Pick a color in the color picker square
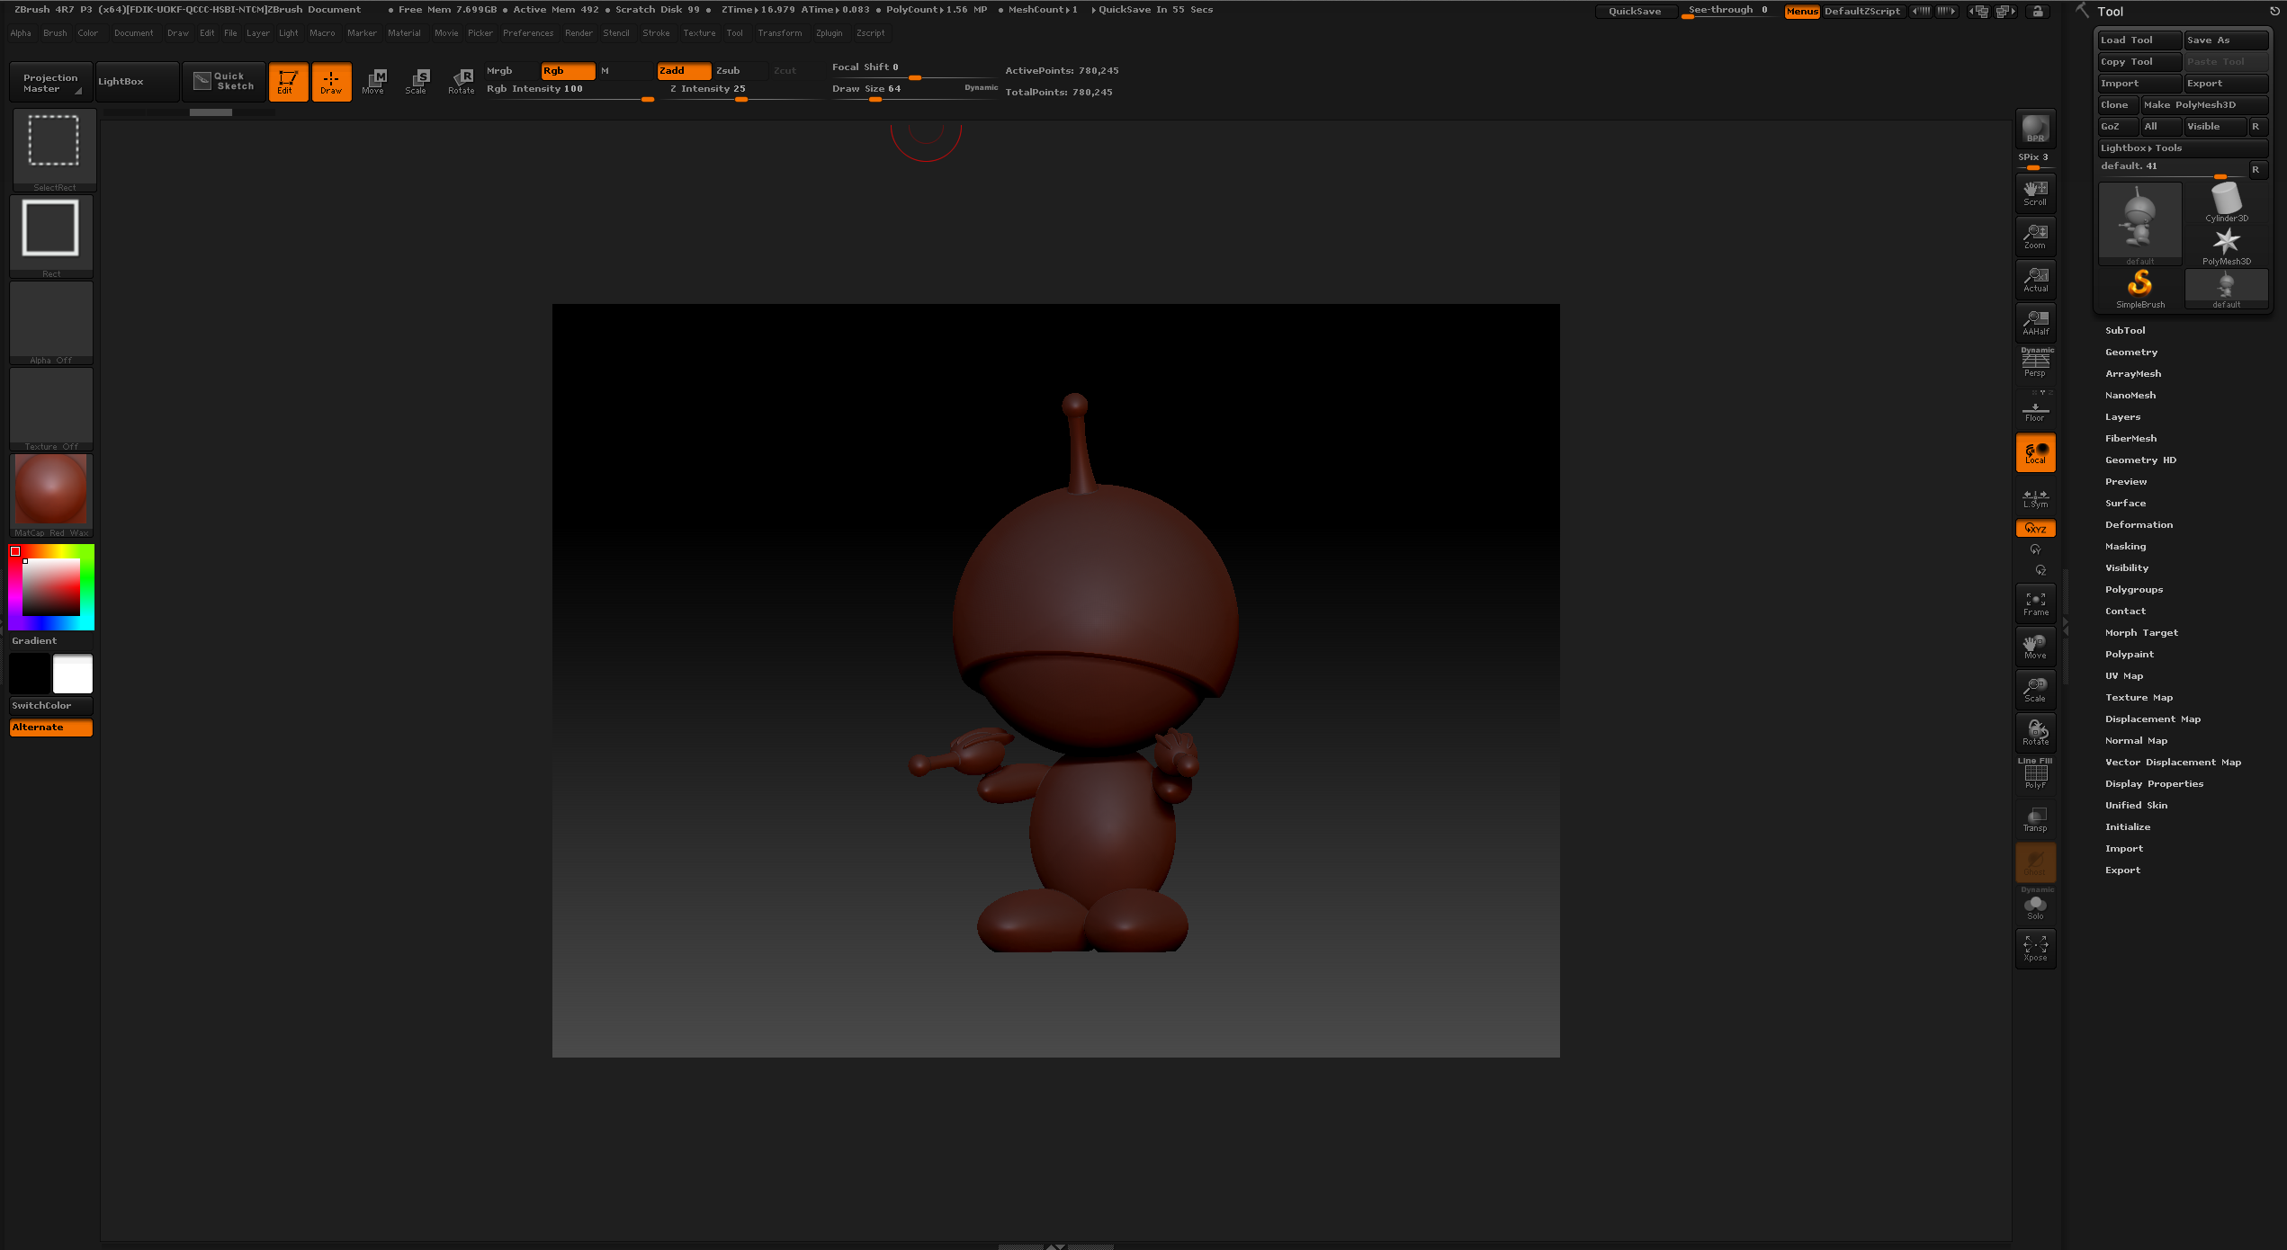2287x1250 pixels. point(51,587)
